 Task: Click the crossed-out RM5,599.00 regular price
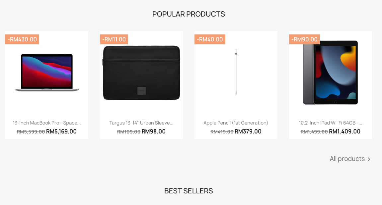pos(31,131)
